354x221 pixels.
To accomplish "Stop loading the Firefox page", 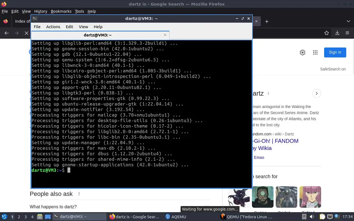I will tap(27, 33).
